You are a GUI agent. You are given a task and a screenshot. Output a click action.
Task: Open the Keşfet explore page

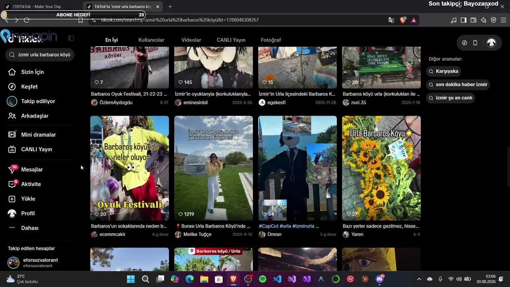pyautogui.click(x=24, y=86)
